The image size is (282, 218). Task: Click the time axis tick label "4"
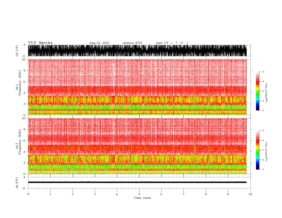(117, 194)
